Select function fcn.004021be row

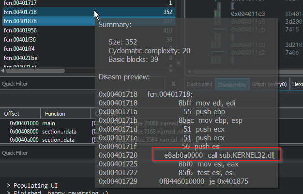coord(89,58)
